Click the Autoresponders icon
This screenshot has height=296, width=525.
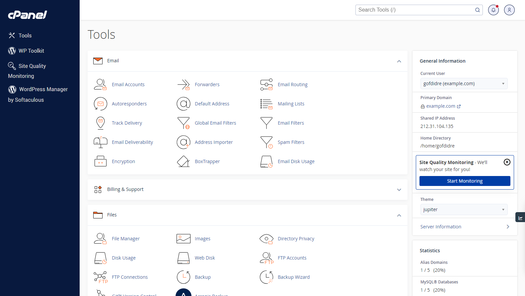click(x=100, y=104)
